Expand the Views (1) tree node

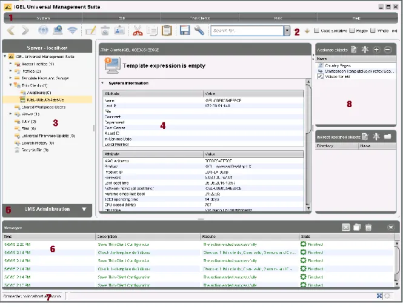10,114
